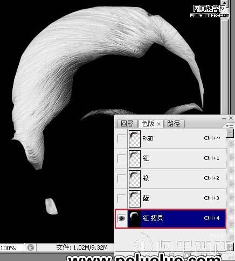Click the 綠 channel thumbnail

[135, 179]
